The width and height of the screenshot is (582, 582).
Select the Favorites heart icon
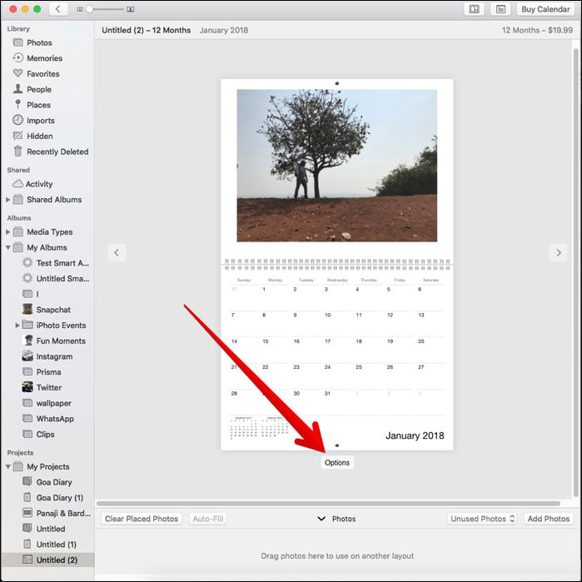pyautogui.click(x=17, y=73)
